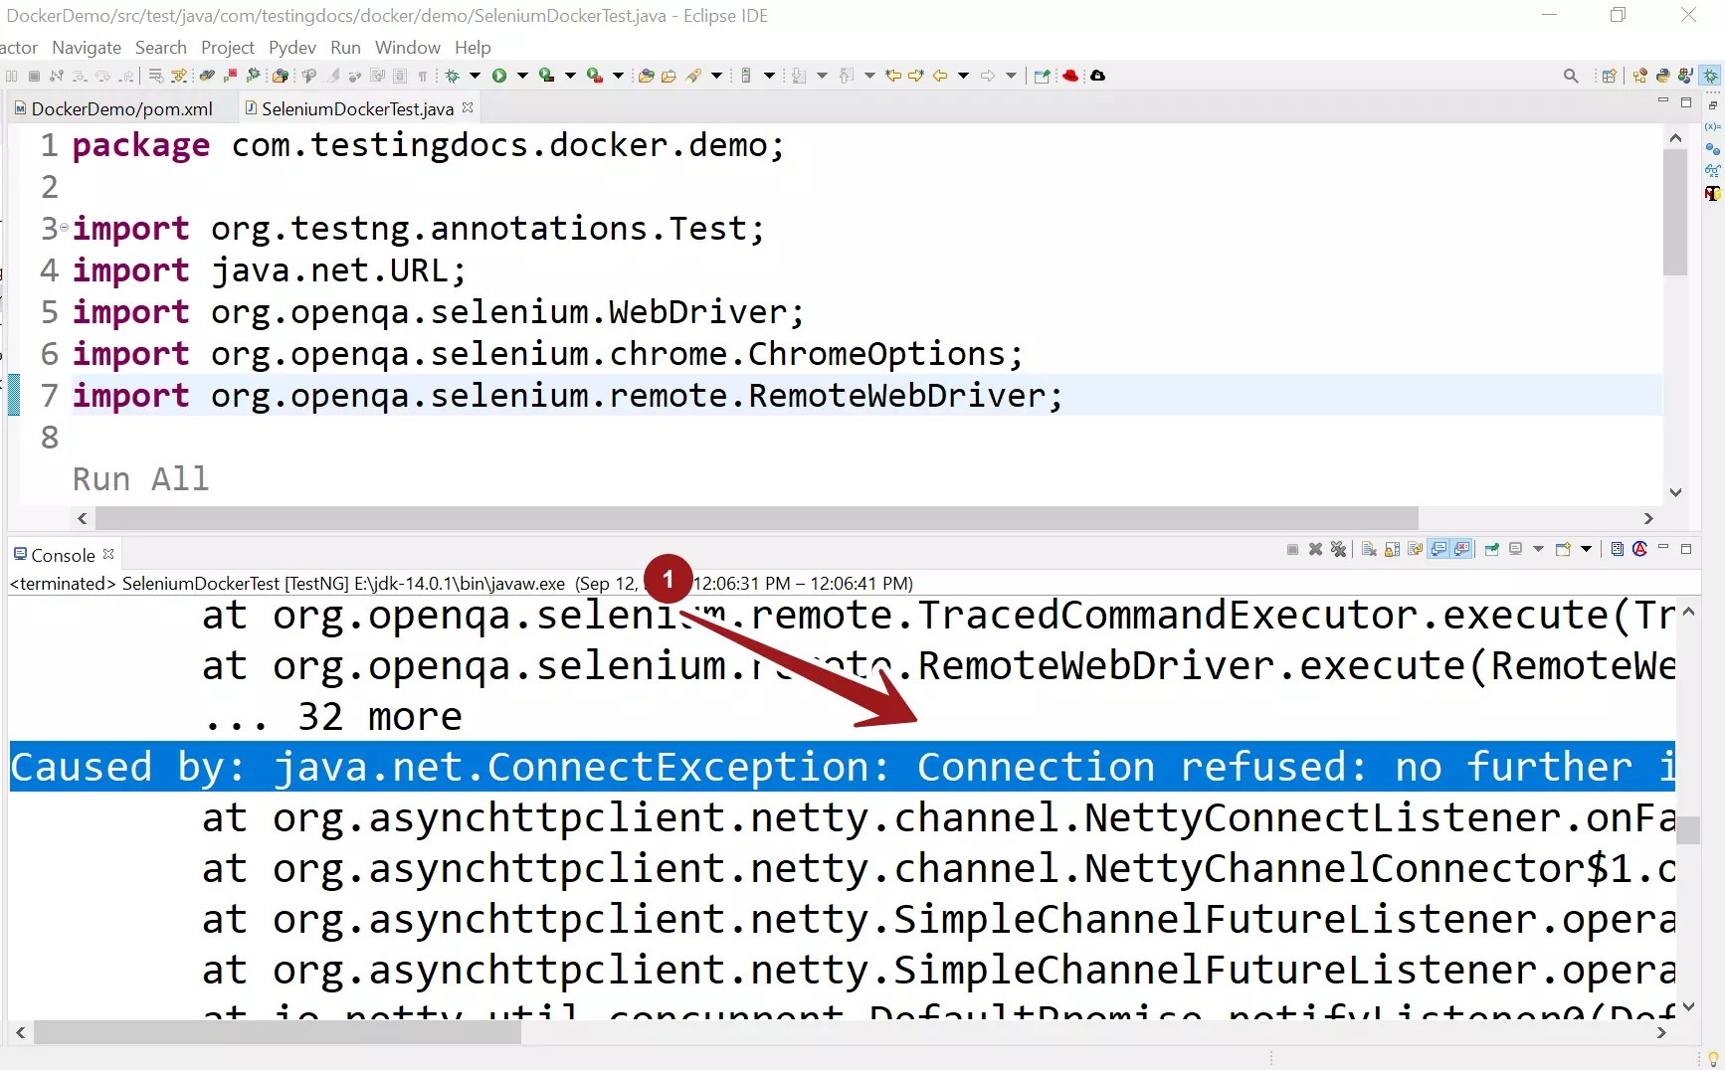1725x1070 pixels.
Task: Run the SeleniumDockerTest with the Run button
Action: tap(500, 75)
